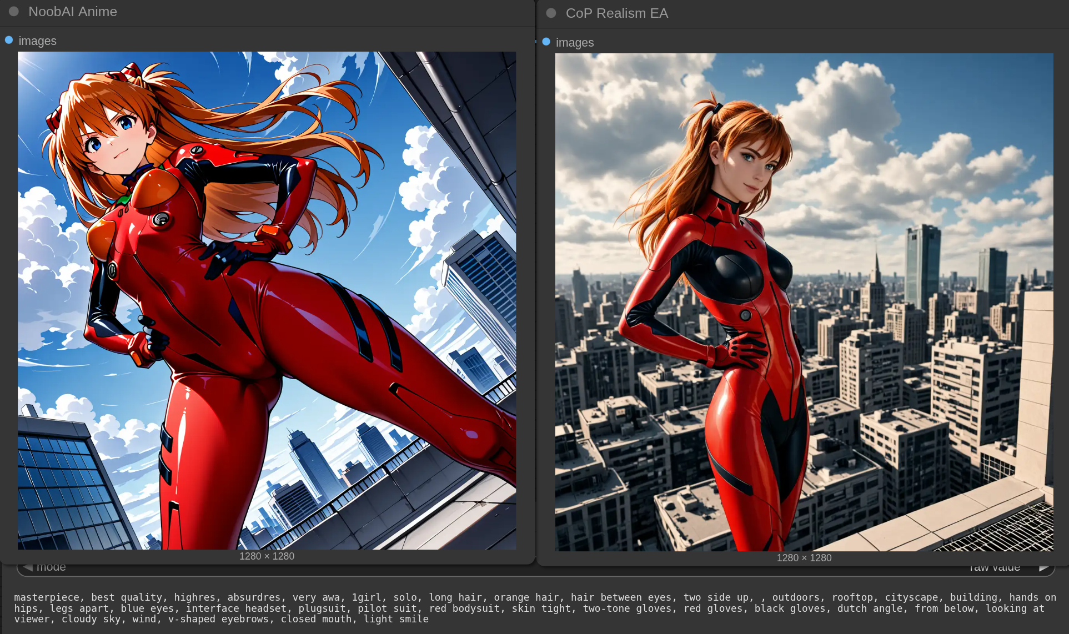
Task: Click 1280 × 1280 label under realism image
Action: click(x=804, y=558)
